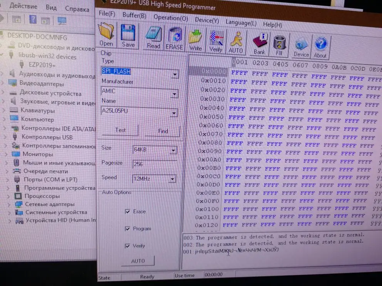
Task: Click the Мониторы icon in Device Manager
Action: (16, 154)
